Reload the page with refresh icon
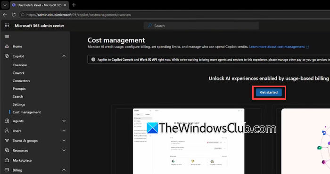330x174 pixels. (14, 15)
